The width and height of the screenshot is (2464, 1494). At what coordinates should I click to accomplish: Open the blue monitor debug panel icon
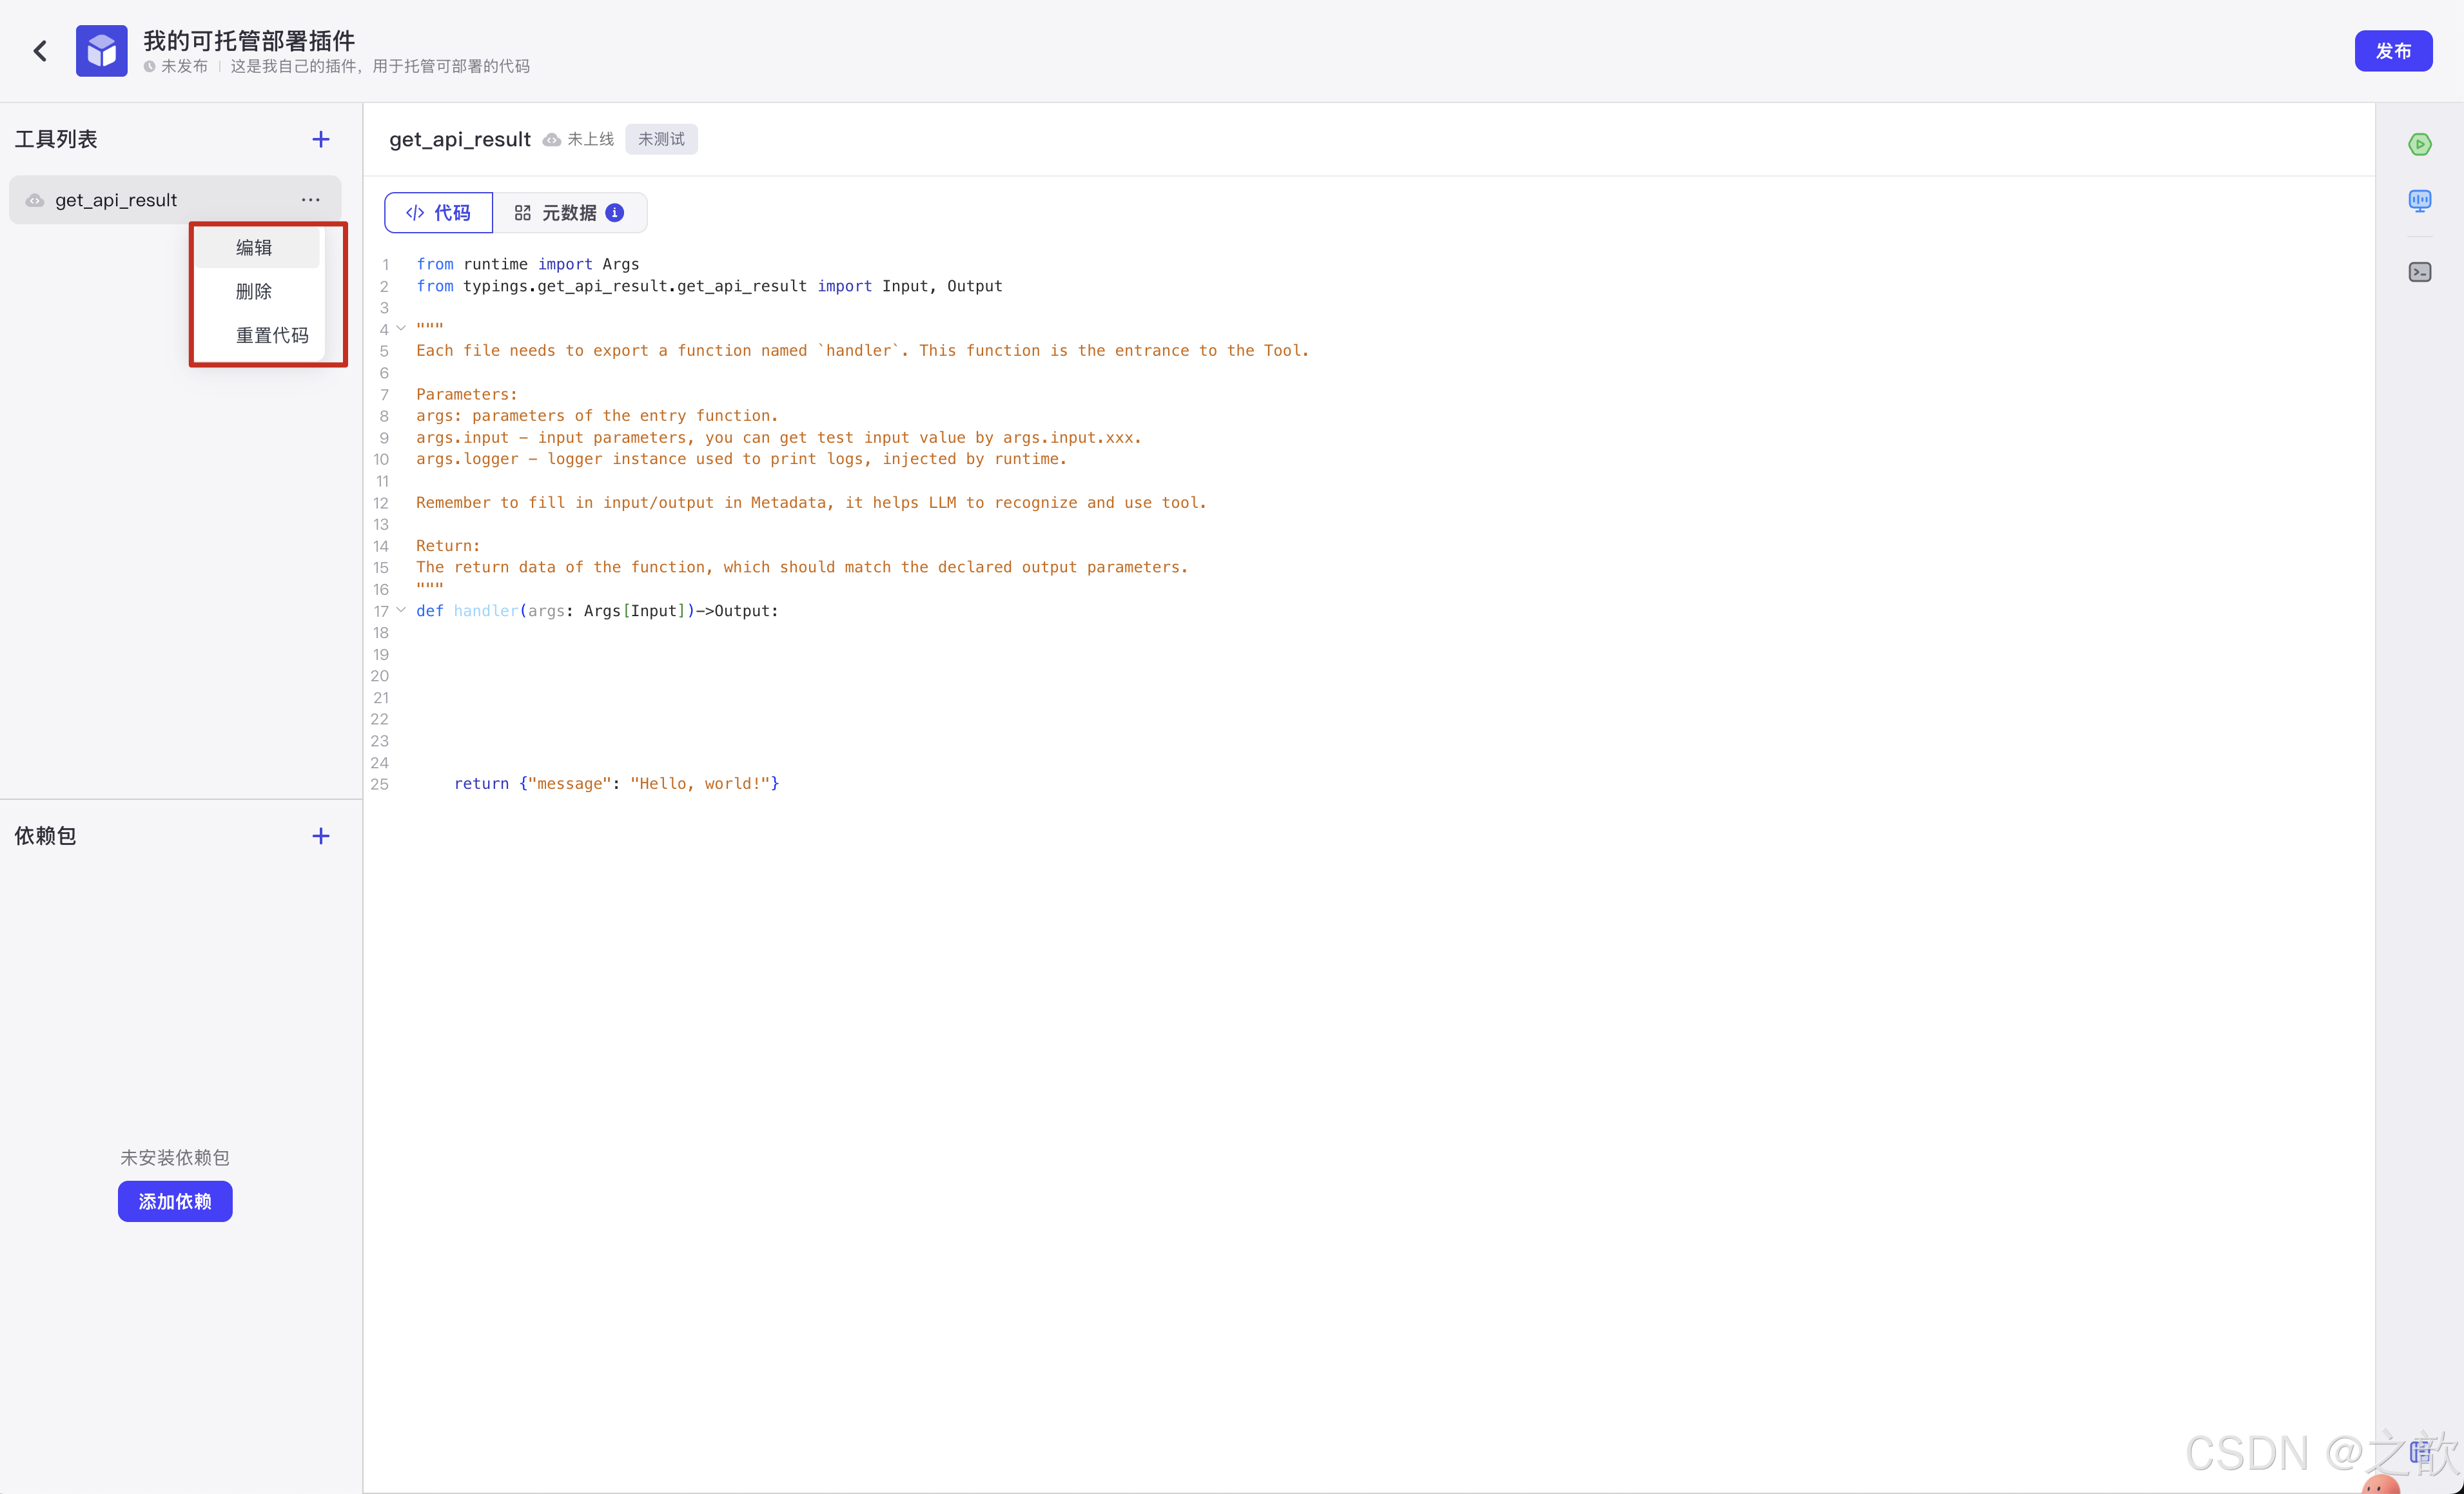click(2419, 201)
